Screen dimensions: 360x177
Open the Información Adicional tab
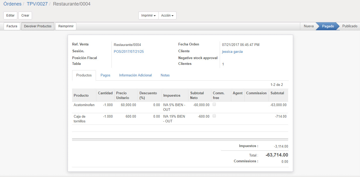pyautogui.click(x=135, y=75)
